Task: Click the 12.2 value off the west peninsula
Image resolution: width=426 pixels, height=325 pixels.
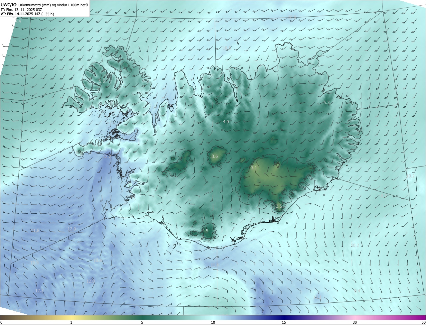Action: pyautogui.click(x=107, y=157)
